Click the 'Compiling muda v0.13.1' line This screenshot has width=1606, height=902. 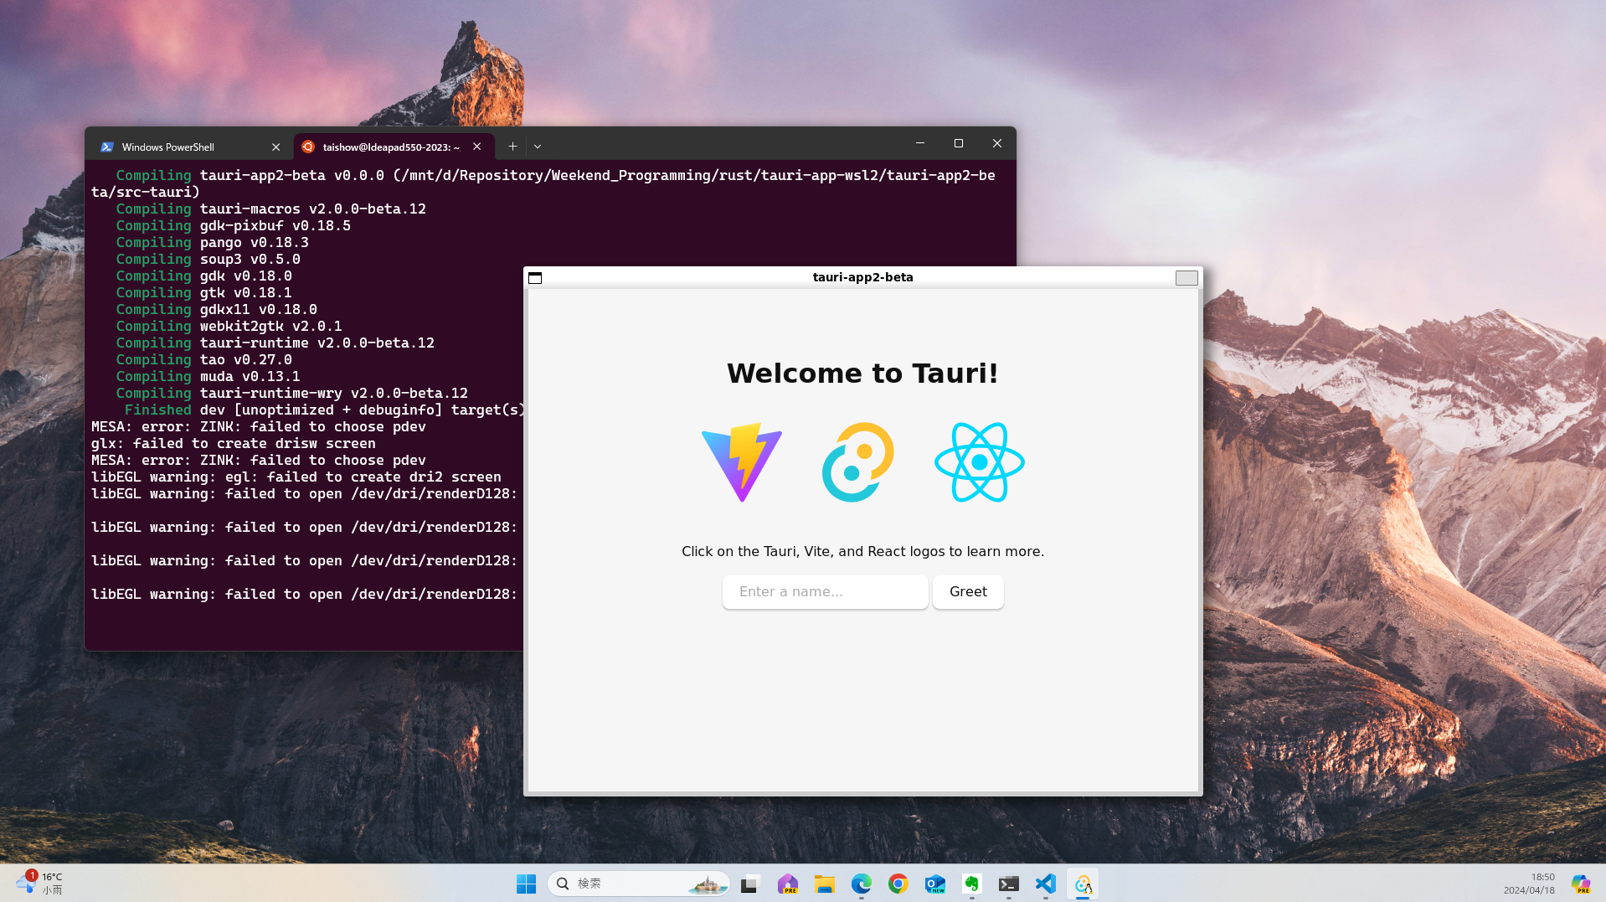pos(208,376)
